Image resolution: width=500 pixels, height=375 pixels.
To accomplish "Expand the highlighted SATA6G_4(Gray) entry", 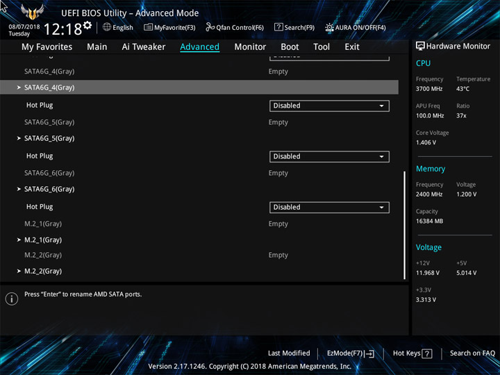I will (x=199, y=87).
